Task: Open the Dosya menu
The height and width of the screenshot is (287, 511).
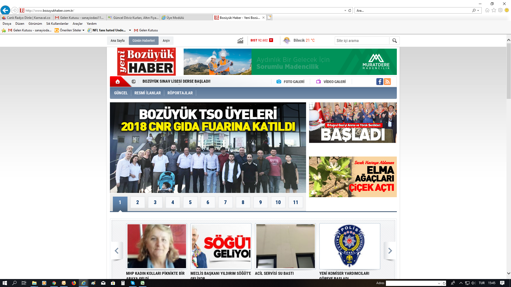Action: [x=7, y=24]
